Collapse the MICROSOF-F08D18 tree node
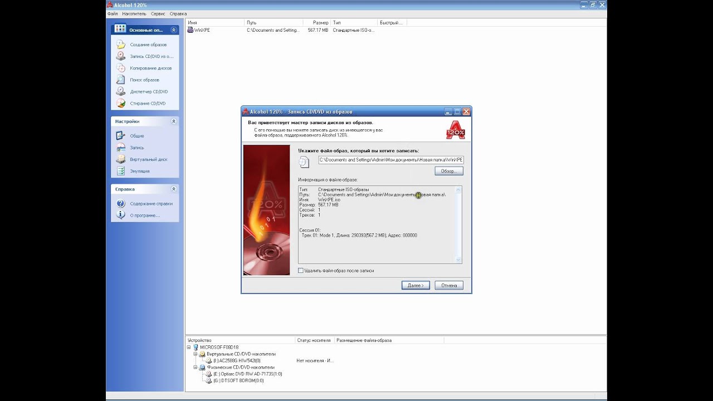The image size is (713, 401). (189, 347)
